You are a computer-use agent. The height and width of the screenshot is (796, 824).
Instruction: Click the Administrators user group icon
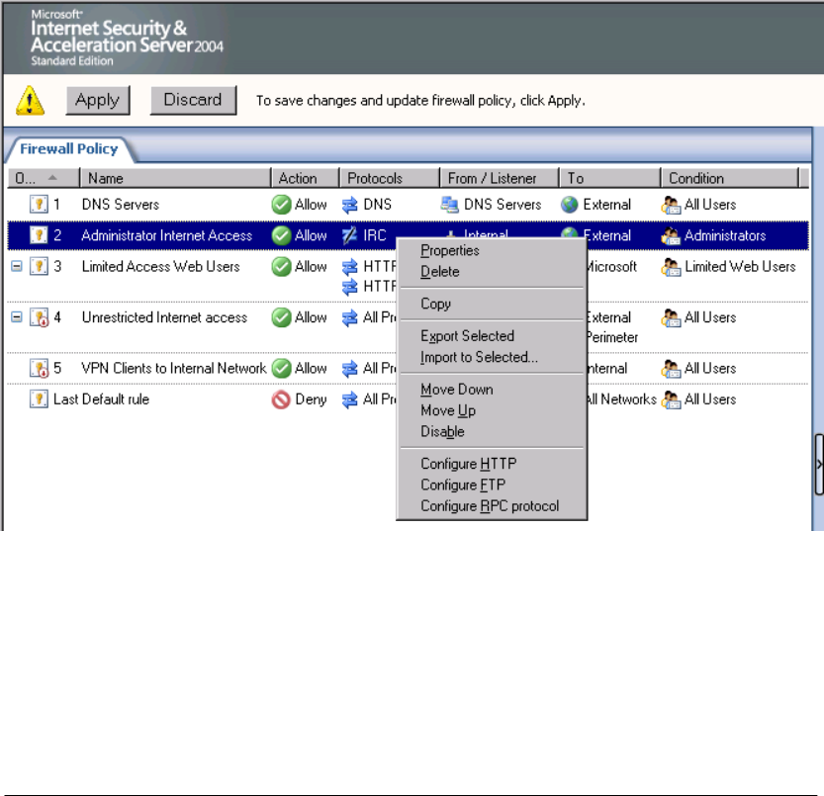[x=671, y=235]
